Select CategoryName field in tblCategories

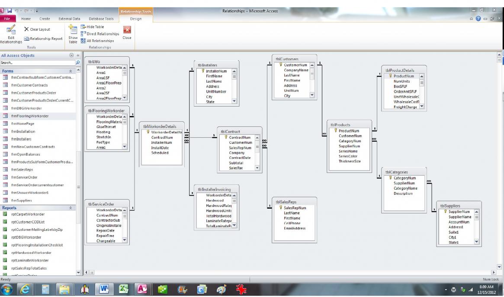coord(405,188)
